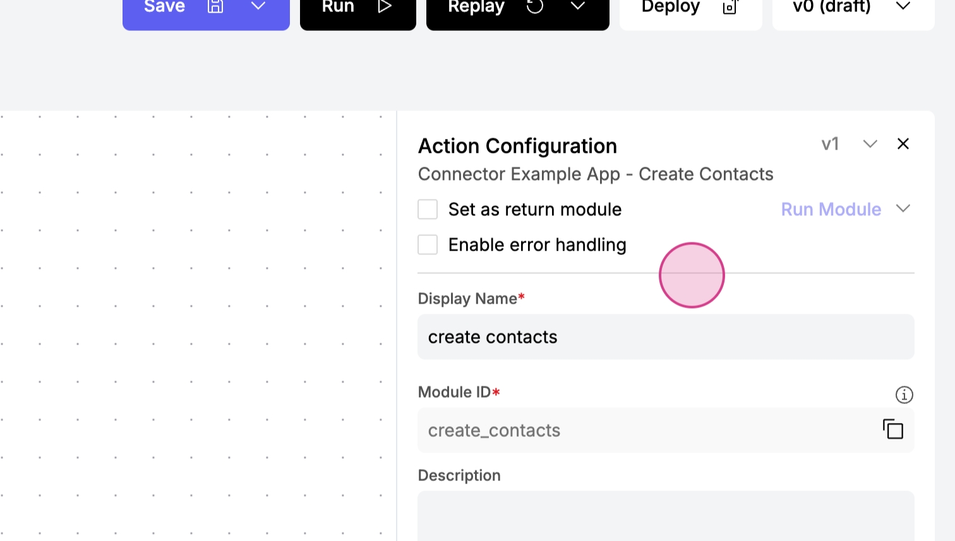Click the Run play triangle icon
This screenshot has width=955, height=541.
click(385, 6)
